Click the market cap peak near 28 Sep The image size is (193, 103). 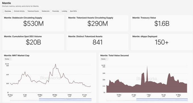(56, 64)
